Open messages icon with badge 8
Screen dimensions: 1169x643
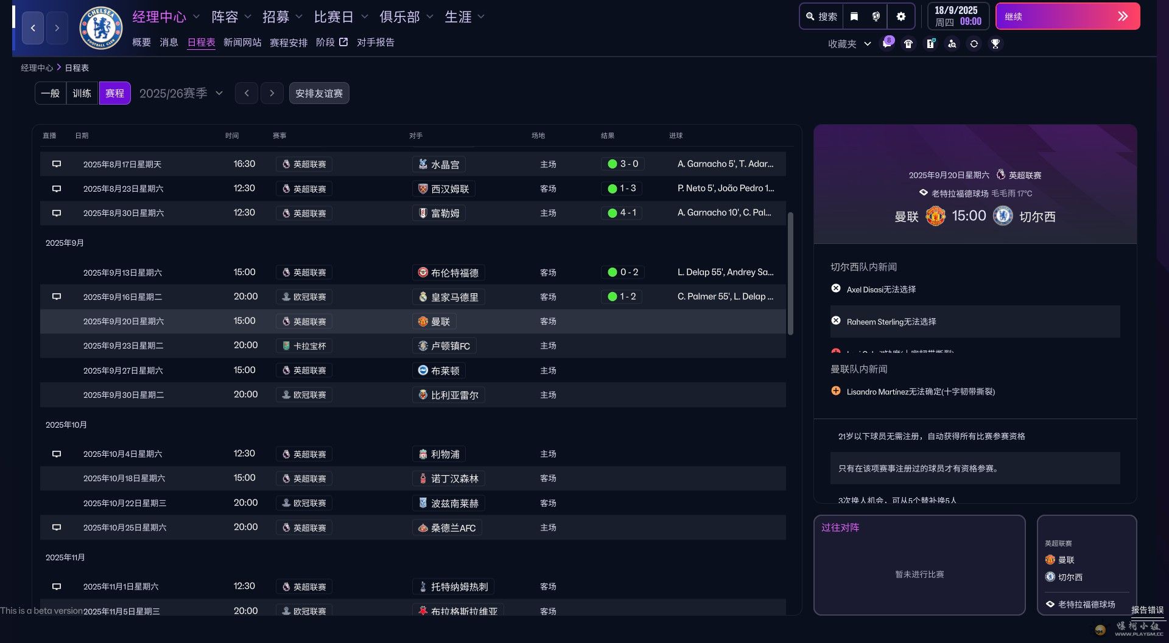point(887,43)
